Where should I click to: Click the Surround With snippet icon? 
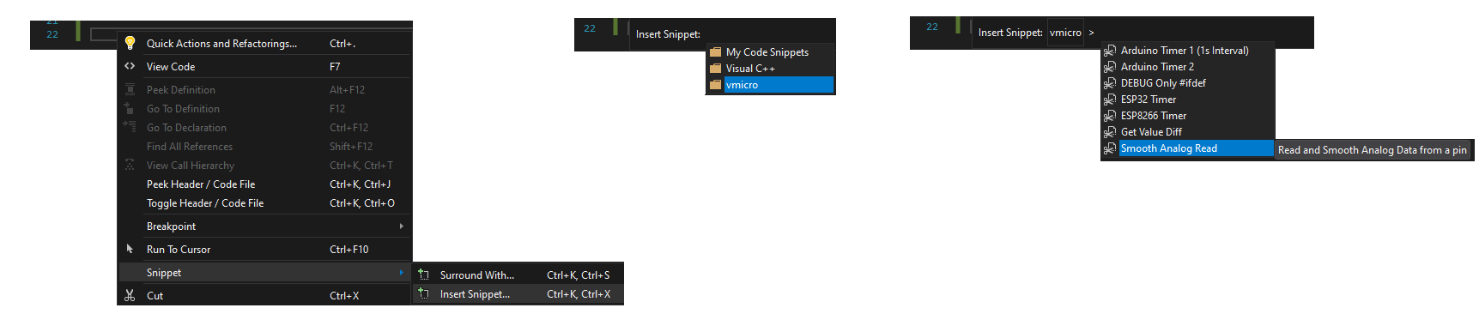tap(423, 275)
